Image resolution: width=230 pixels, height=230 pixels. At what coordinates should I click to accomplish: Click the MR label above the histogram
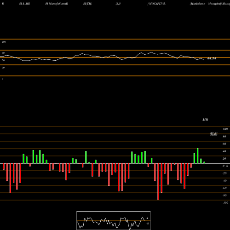(x=205, y=120)
